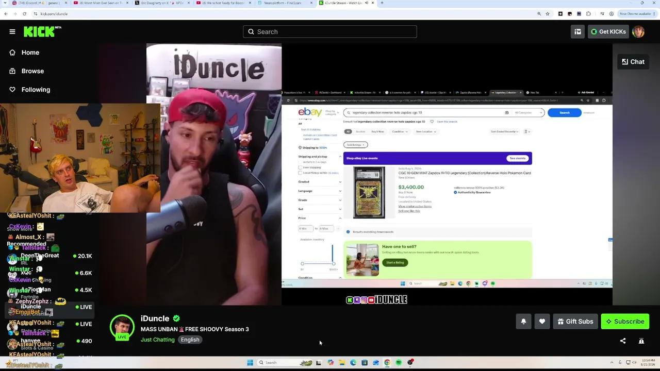Go back in Chrome
The image size is (660, 371).
coord(6,14)
